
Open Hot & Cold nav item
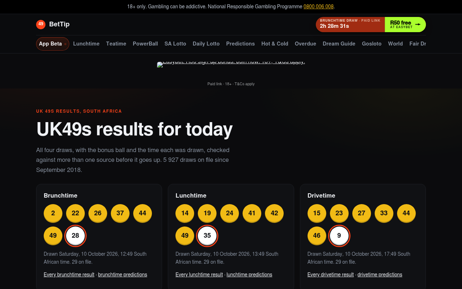coord(275,44)
